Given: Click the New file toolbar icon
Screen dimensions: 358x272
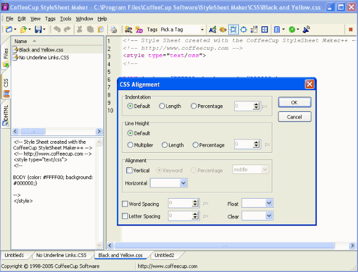Looking at the screenshot, I should point(9,30).
